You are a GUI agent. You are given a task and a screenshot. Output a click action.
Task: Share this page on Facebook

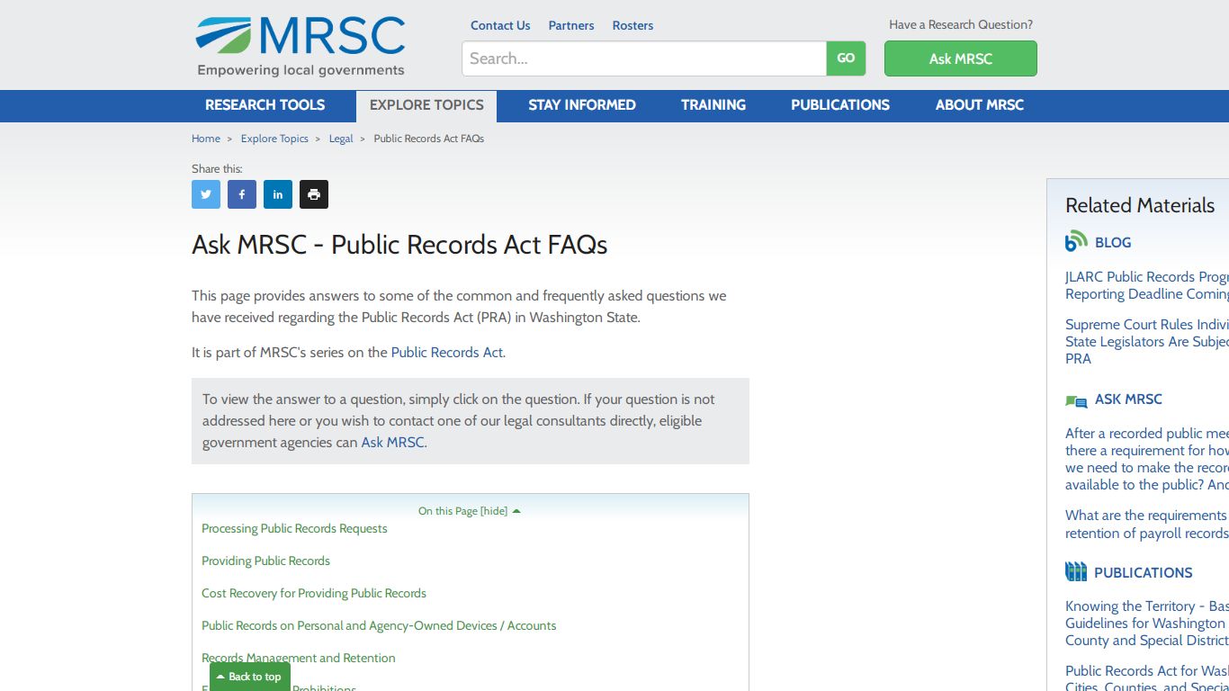click(242, 194)
